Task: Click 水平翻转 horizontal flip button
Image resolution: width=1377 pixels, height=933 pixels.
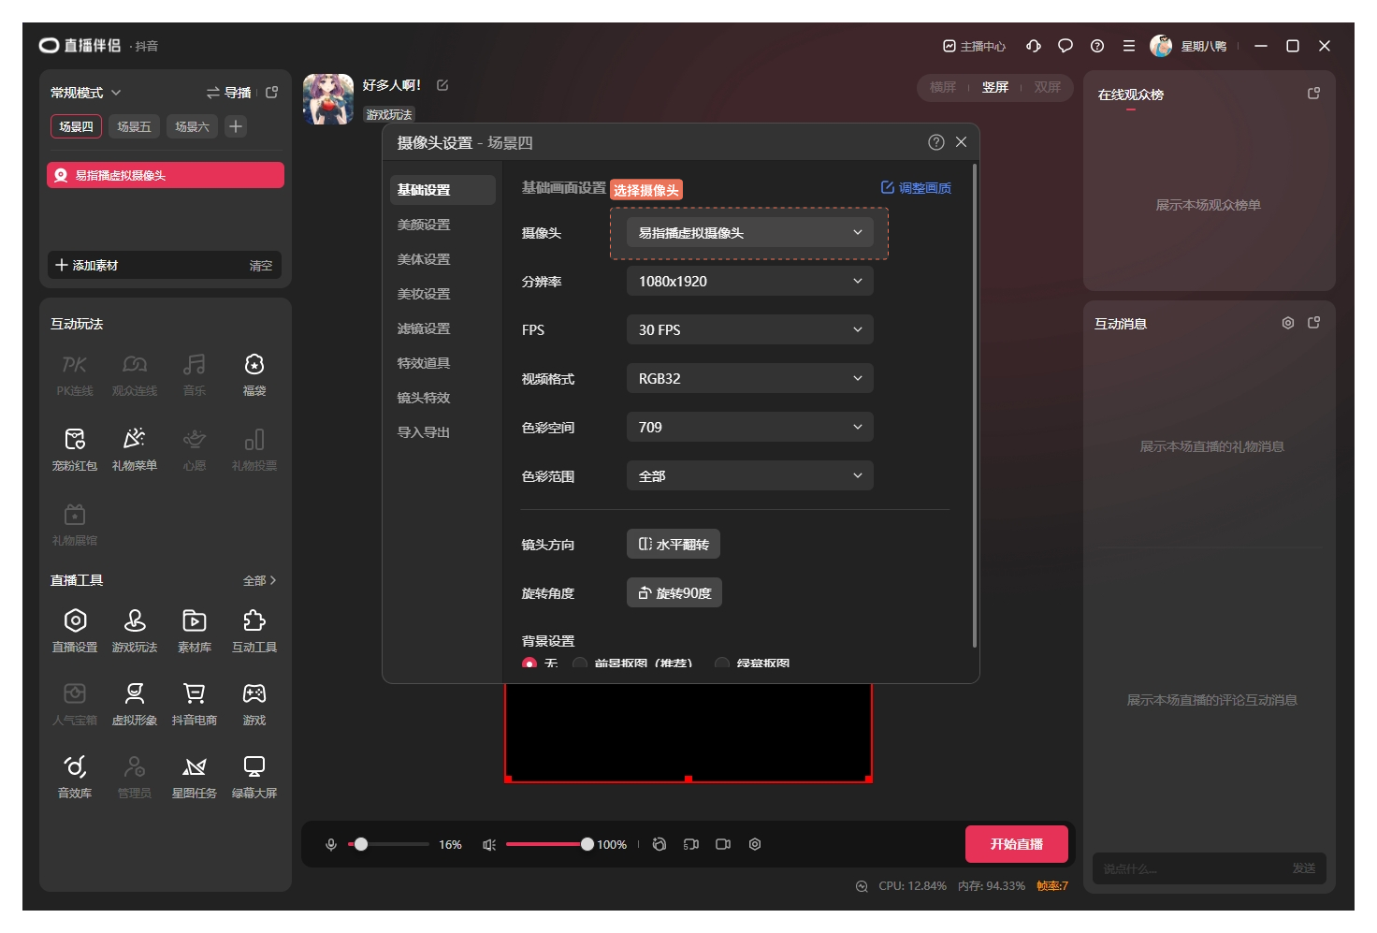Action: pos(674,545)
